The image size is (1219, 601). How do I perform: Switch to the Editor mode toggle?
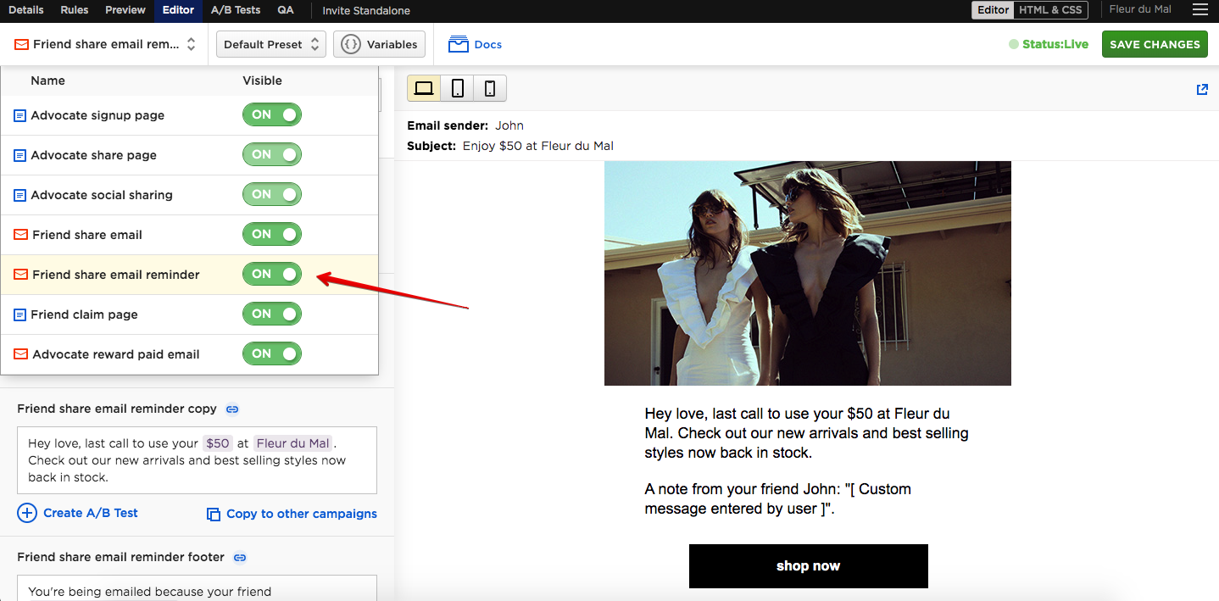coord(993,10)
